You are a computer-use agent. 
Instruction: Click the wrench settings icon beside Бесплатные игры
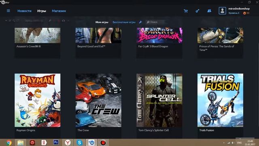tap(140, 22)
